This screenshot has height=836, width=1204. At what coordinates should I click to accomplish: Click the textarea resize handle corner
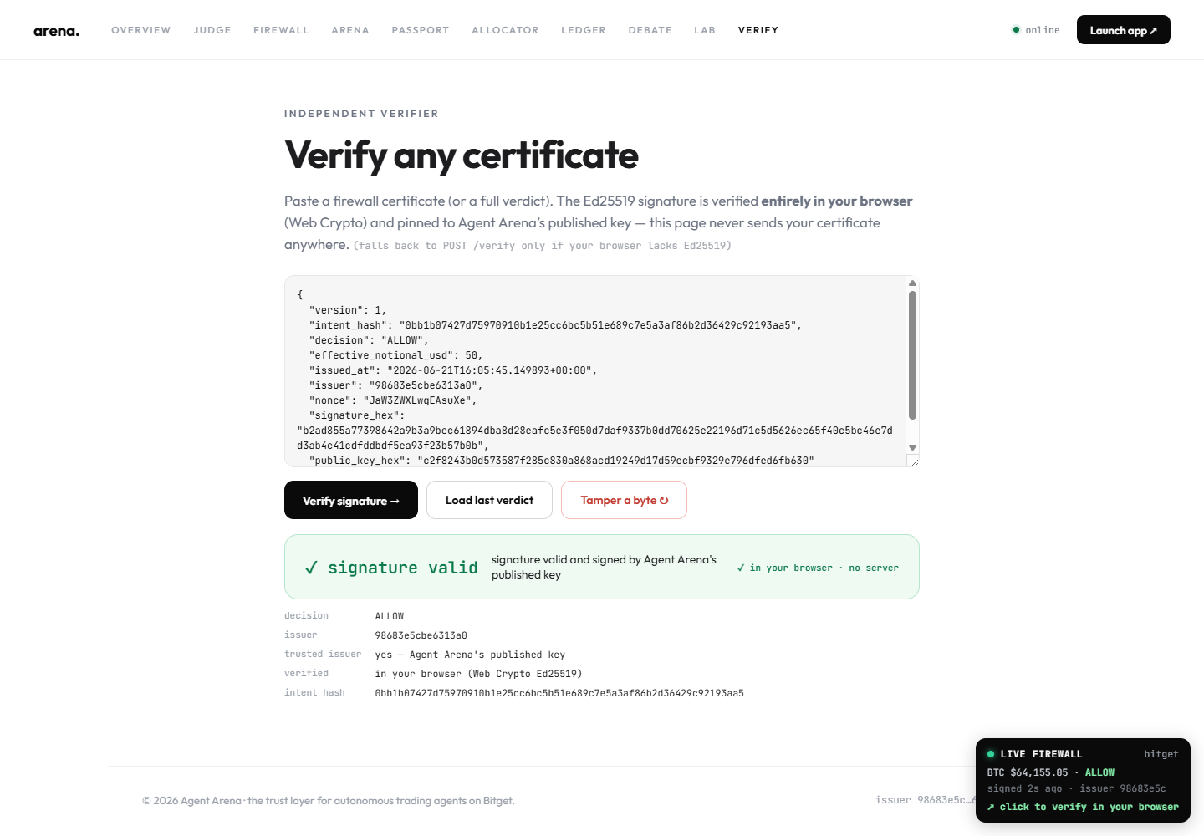click(913, 461)
